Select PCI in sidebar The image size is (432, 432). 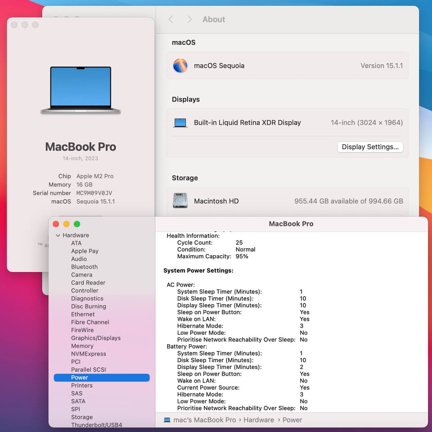(76, 362)
